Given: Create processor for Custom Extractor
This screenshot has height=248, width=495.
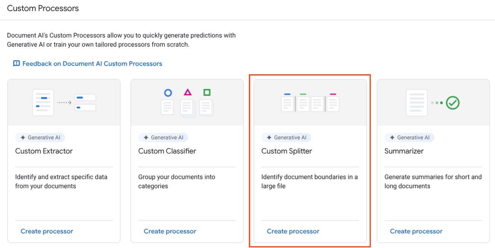Looking at the screenshot, I should point(47,231).
